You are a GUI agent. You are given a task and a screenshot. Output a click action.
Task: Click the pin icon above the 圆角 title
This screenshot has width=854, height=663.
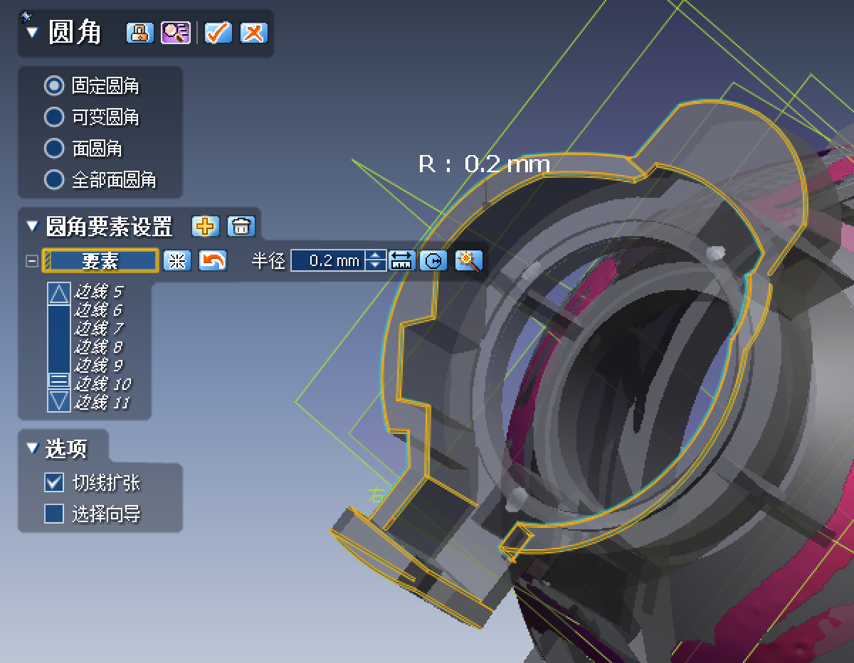pyautogui.click(x=27, y=16)
